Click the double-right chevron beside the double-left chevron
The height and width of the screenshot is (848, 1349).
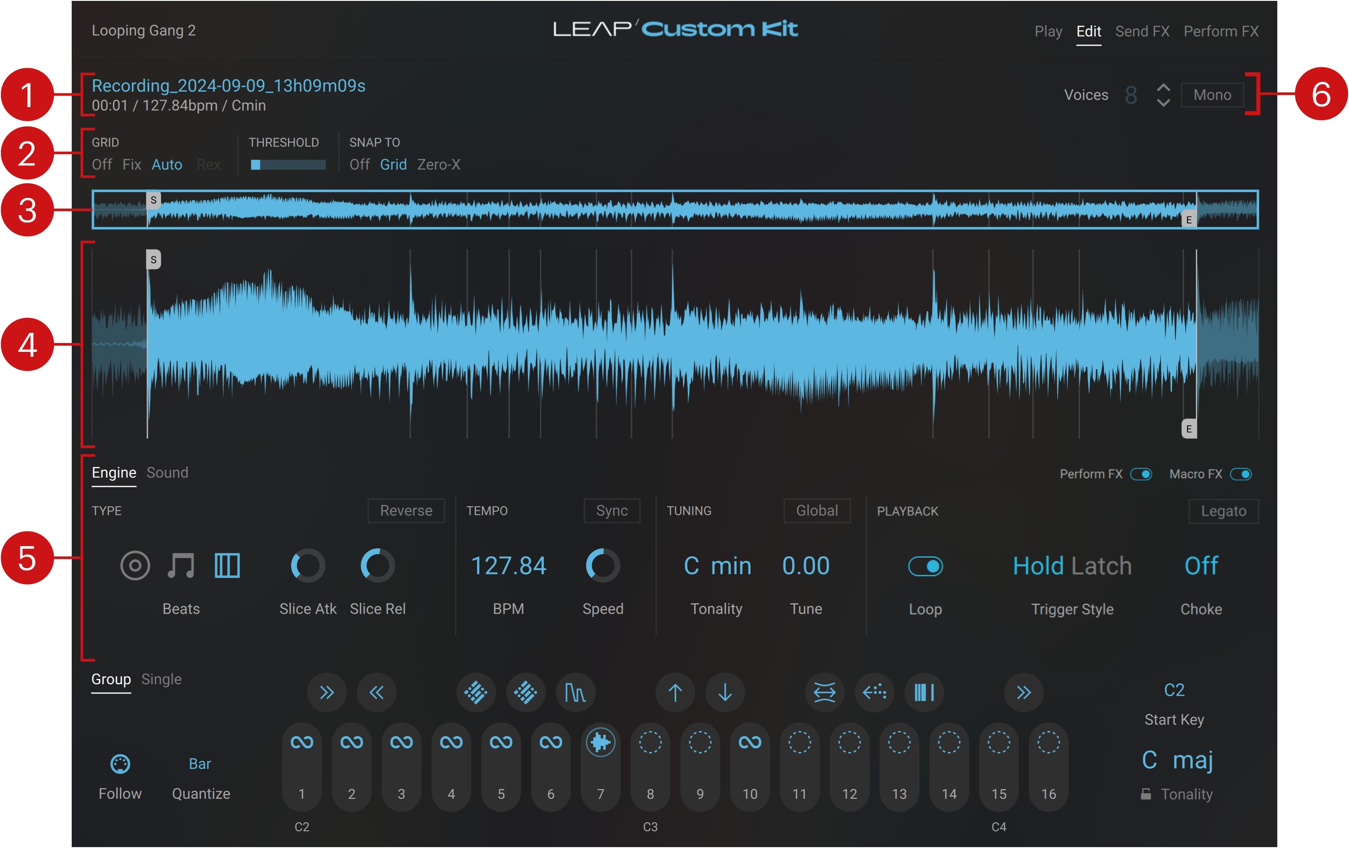[x=327, y=693]
